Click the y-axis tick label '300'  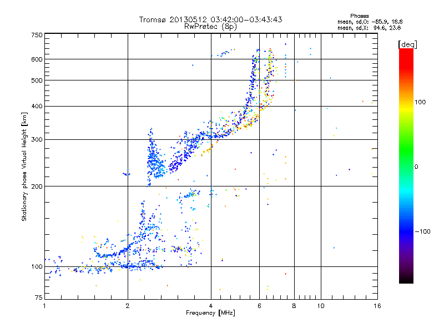click(x=37, y=140)
